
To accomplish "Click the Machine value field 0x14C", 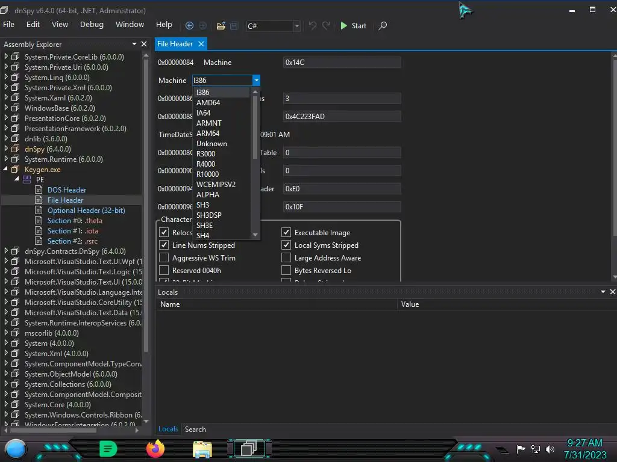I will tap(342, 62).
